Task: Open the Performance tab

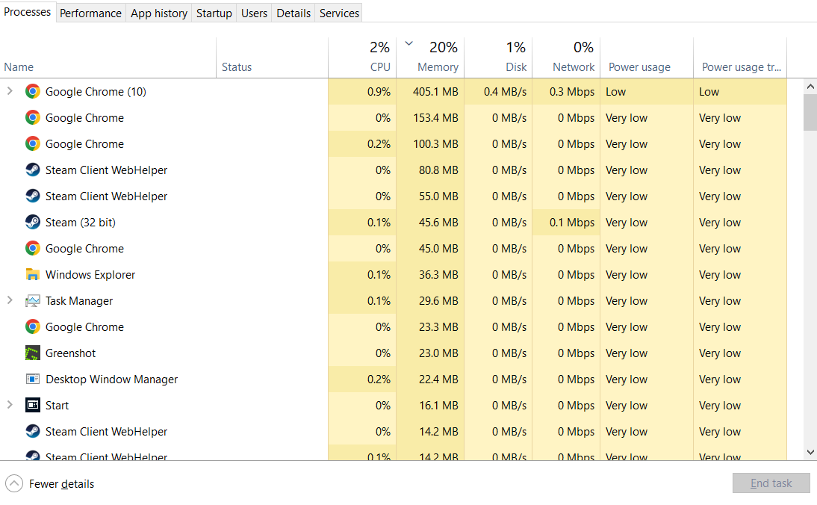Action: point(90,13)
